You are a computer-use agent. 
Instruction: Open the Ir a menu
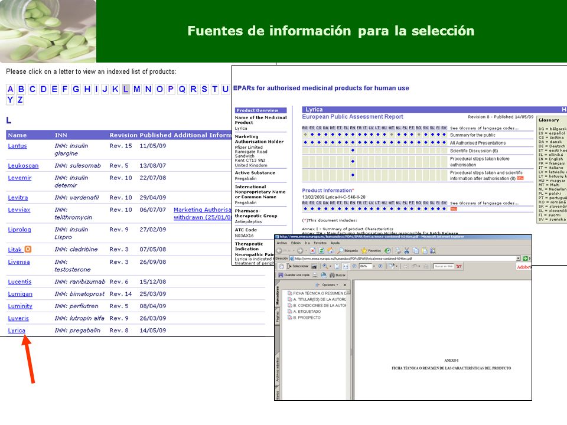point(307,243)
